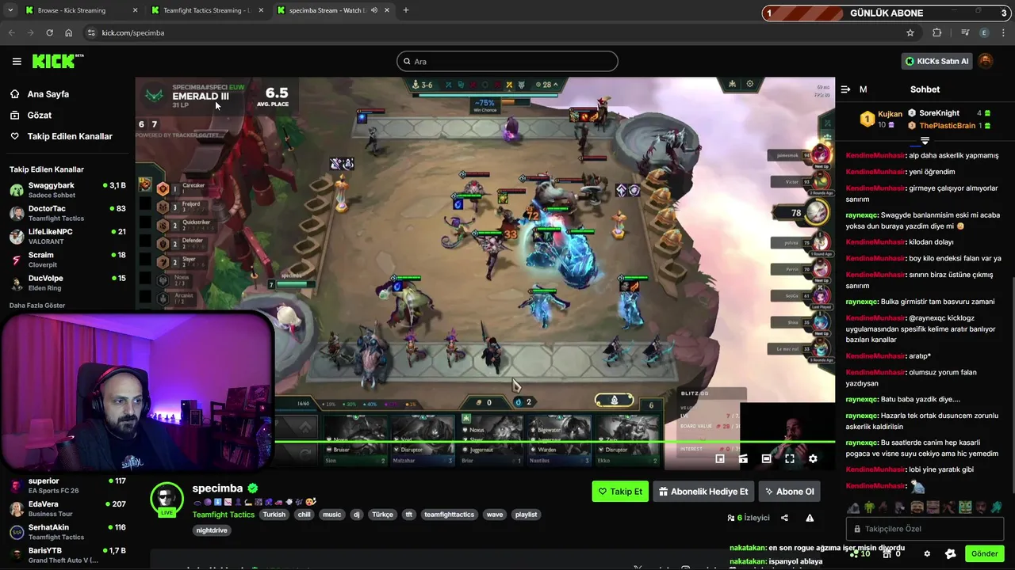Click Kujkan top gifter name
The image size is (1015, 570).
890,114
